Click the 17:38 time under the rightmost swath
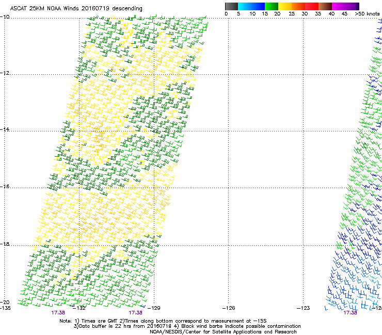This screenshot has width=382, height=335. tap(350, 313)
